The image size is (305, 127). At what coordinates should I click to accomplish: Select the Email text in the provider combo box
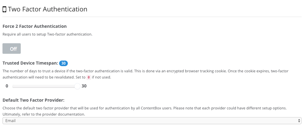coord(11,121)
